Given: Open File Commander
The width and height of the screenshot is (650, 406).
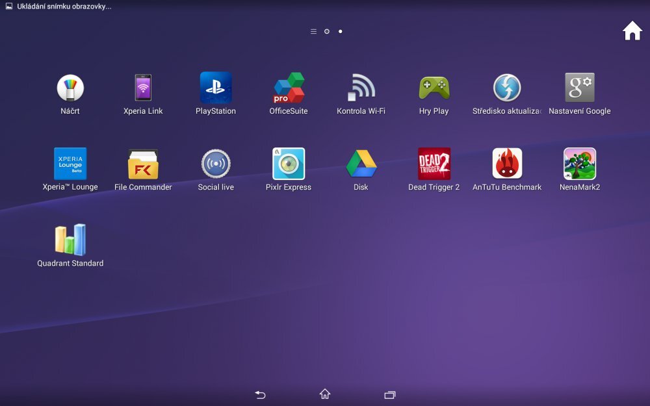Looking at the screenshot, I should point(143,164).
